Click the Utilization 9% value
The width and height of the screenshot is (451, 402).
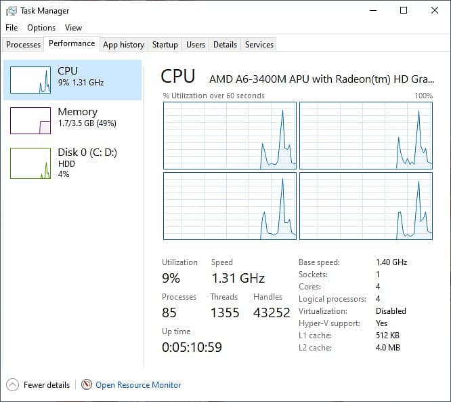coord(171,278)
